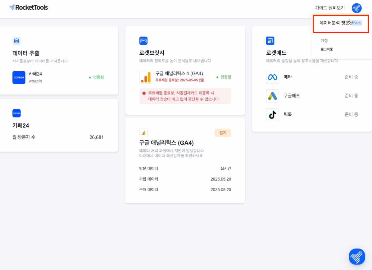This screenshot has height=270, width=372.
Task: Click the 데이터 처리 과정에서 지연 description
Action: pos(171,153)
